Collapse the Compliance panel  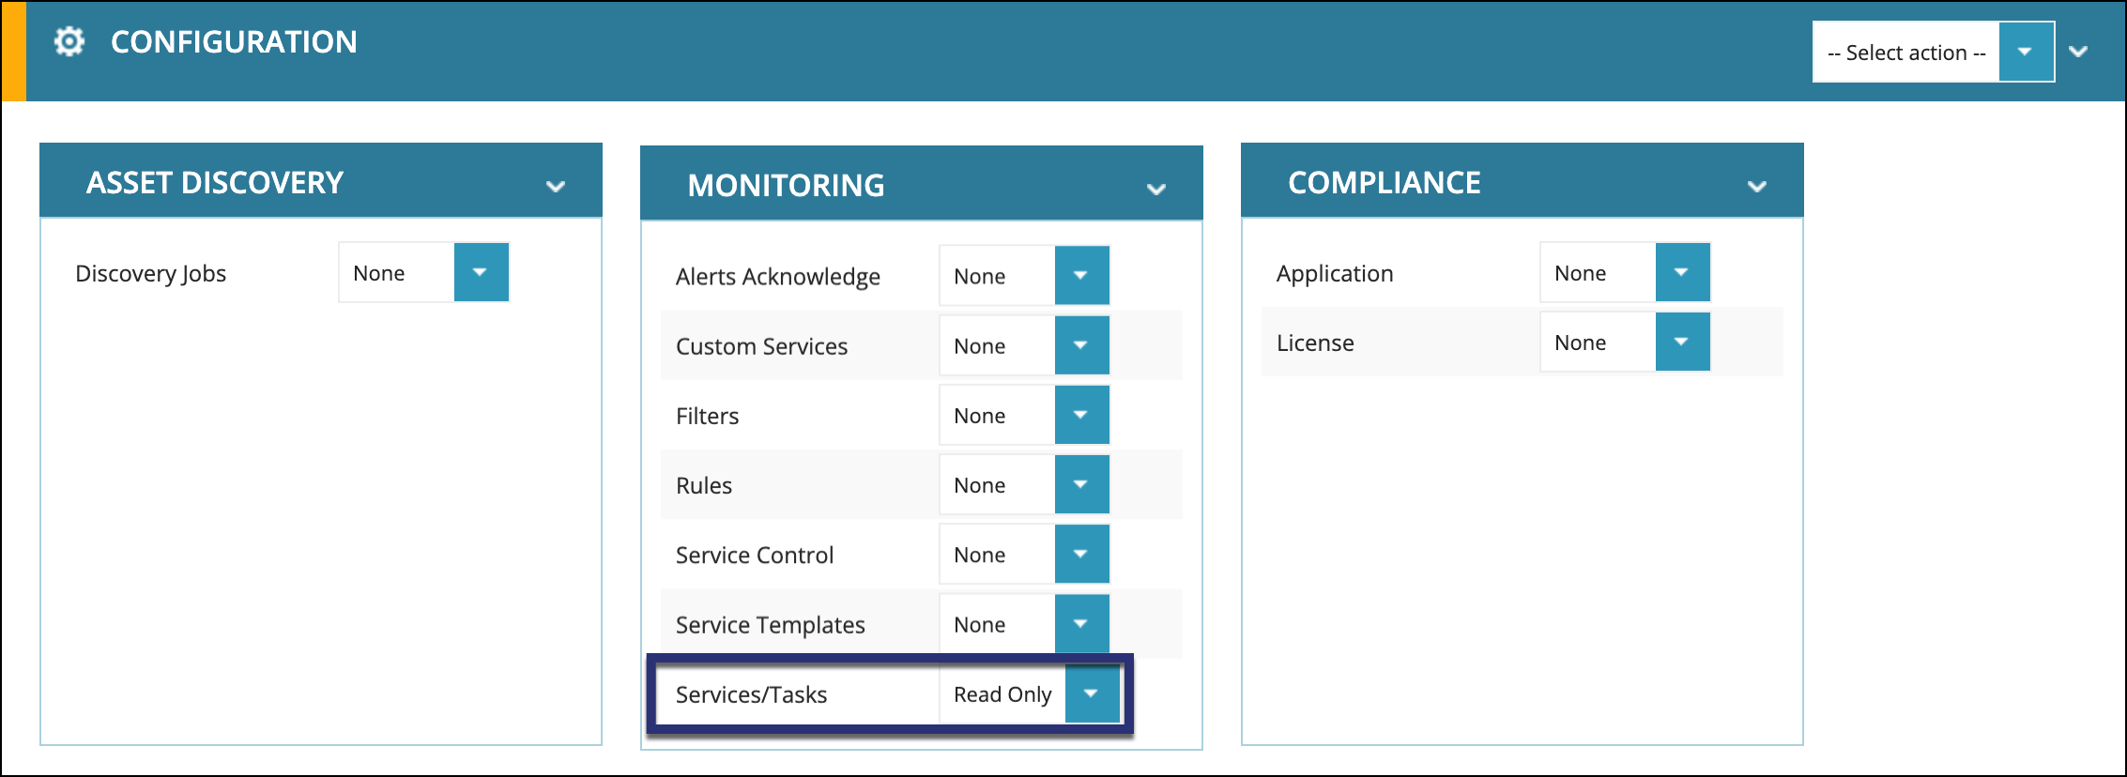click(x=1757, y=186)
